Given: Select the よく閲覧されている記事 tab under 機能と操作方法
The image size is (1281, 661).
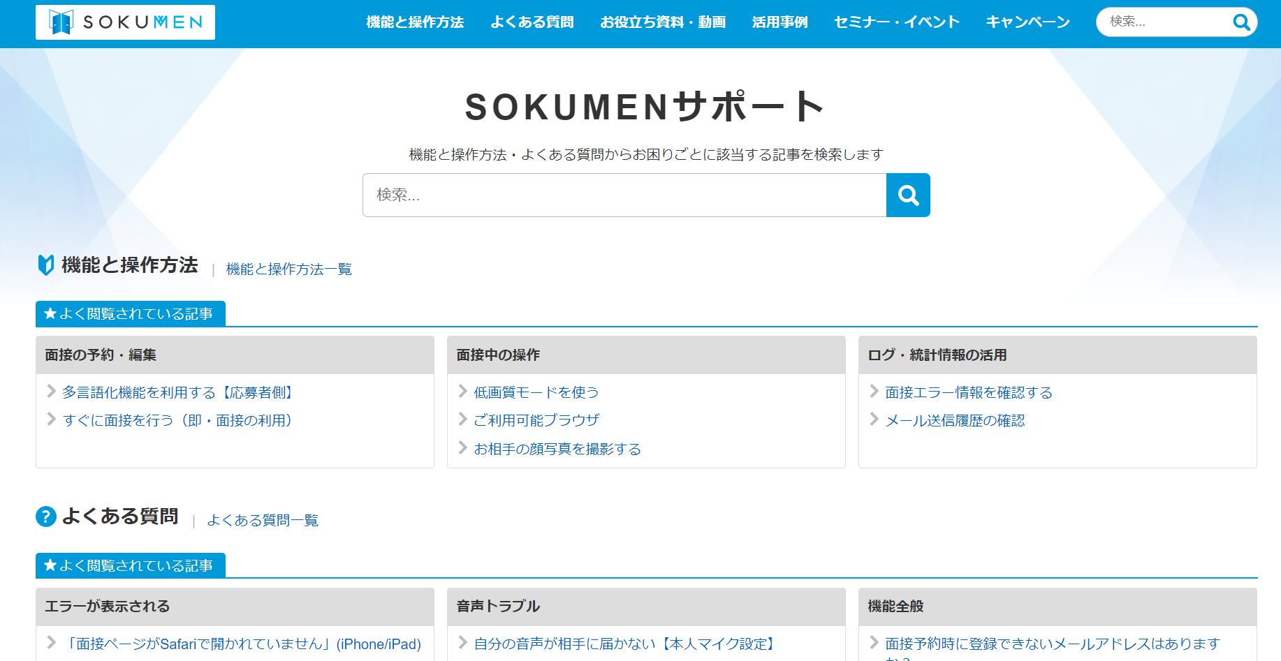Looking at the screenshot, I should [x=131, y=314].
